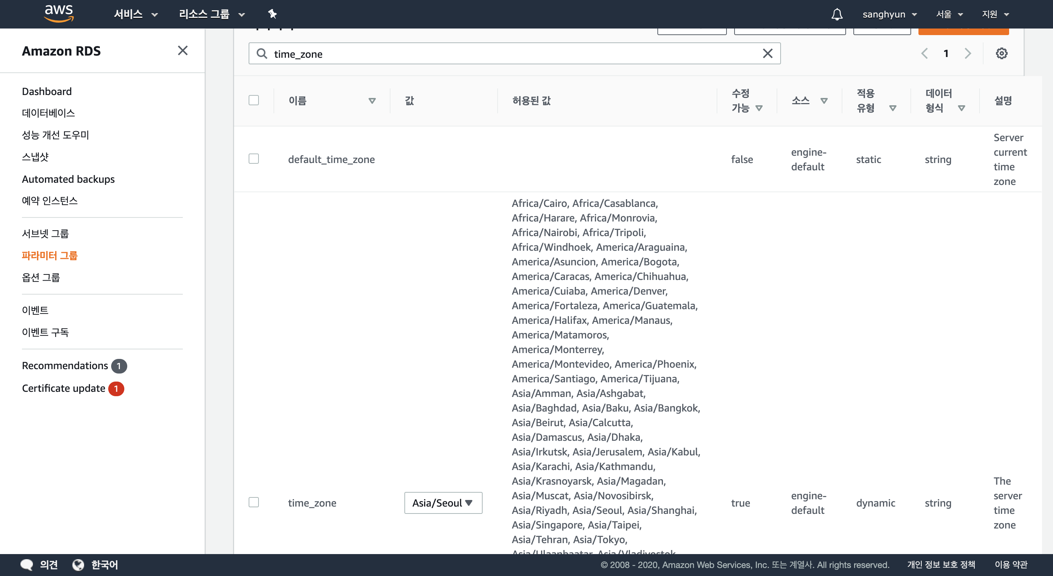This screenshot has width=1053, height=576.
Task: Open the 파라미터 그룹 sidebar link
Action: click(49, 256)
